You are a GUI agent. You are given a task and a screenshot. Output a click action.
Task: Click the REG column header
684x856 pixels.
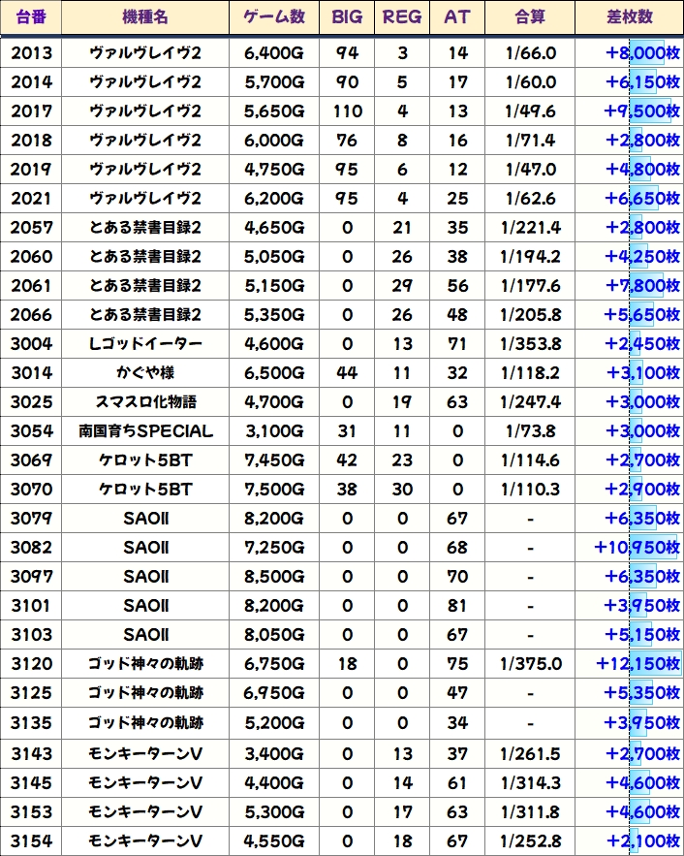pyautogui.click(x=402, y=16)
